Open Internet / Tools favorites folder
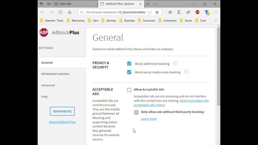Viewport: 258px width, 145px height. point(52,21)
